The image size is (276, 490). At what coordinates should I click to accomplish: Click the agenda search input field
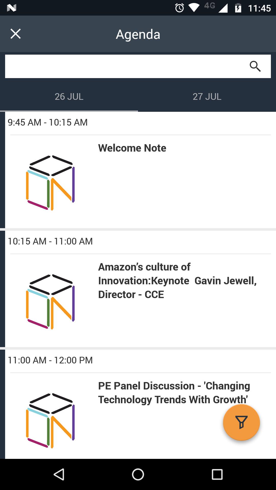pyautogui.click(x=125, y=66)
